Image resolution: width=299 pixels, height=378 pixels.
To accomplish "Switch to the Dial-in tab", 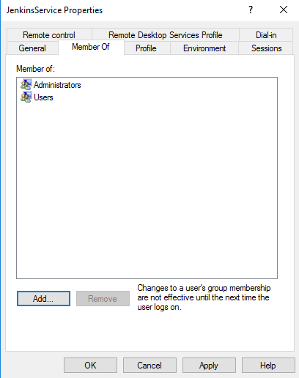I will [x=266, y=35].
